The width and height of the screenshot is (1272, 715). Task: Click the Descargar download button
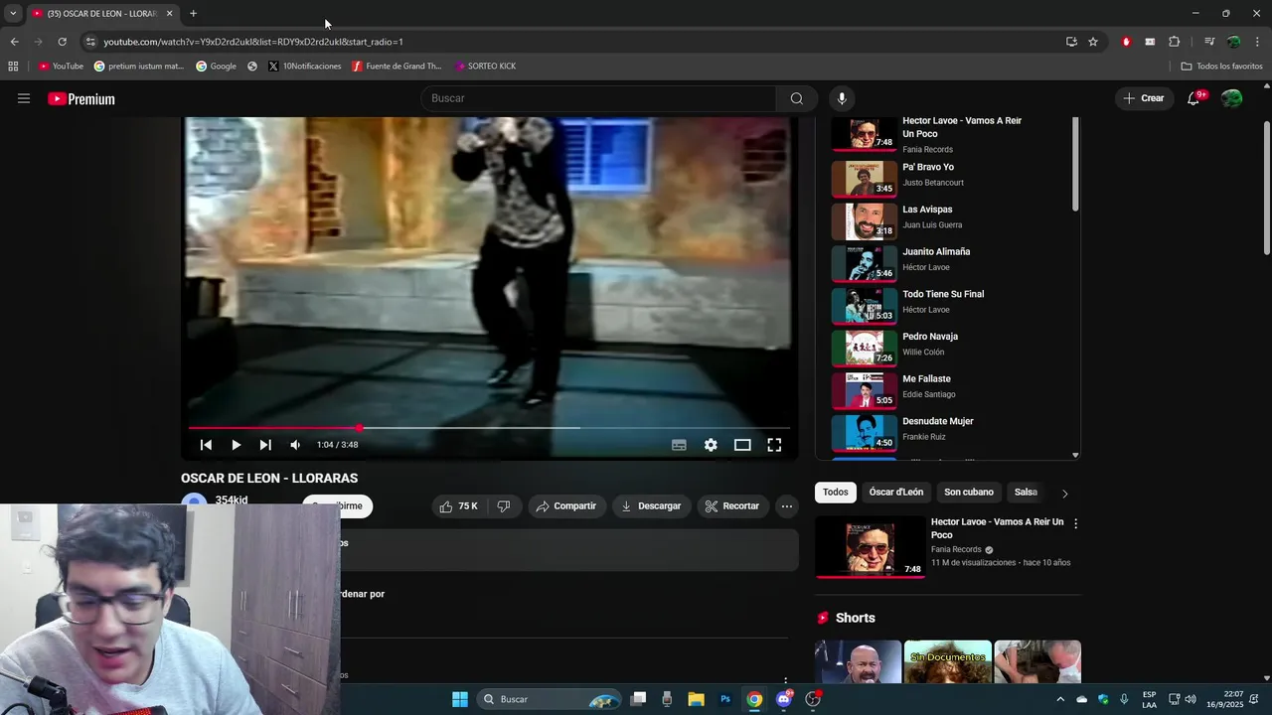(x=651, y=506)
